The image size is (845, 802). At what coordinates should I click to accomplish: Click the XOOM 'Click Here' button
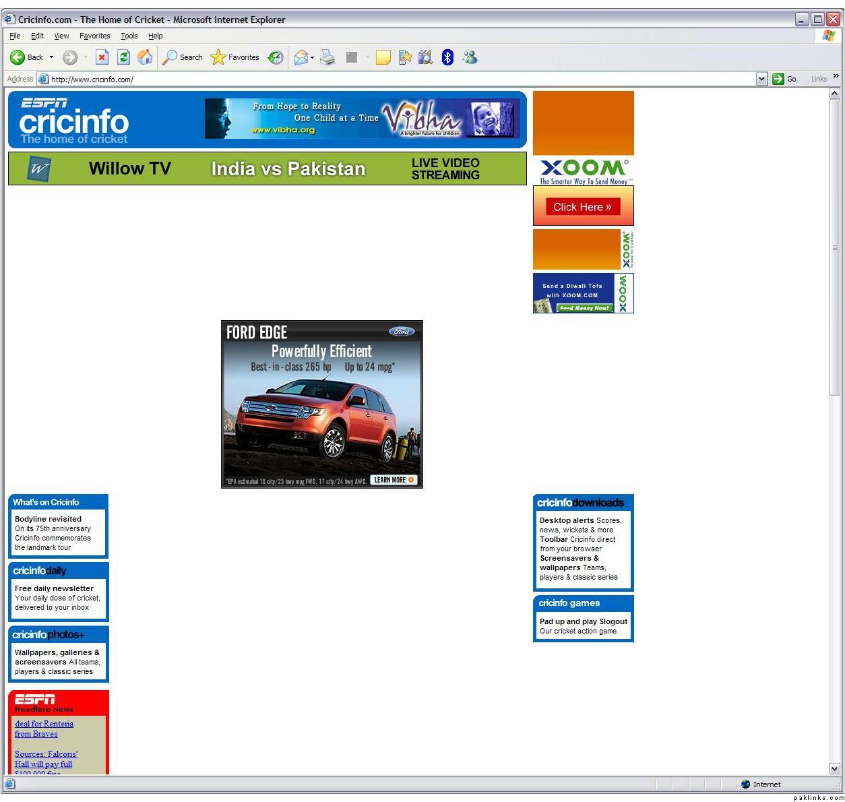coord(582,207)
